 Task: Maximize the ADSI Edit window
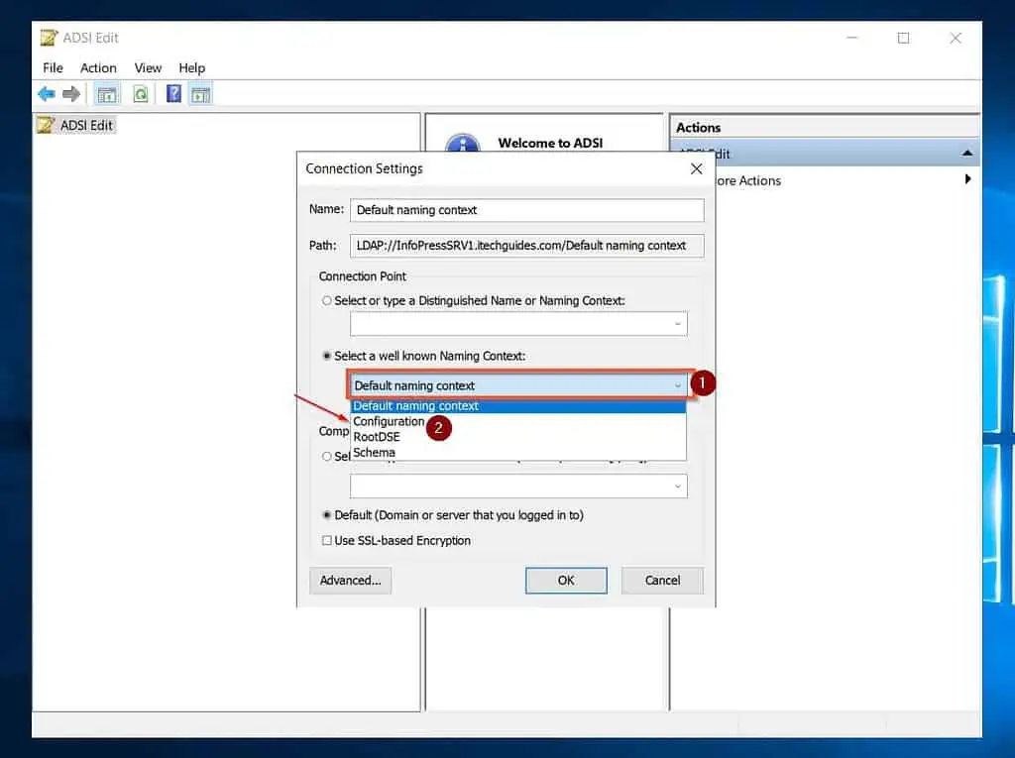[x=903, y=39]
